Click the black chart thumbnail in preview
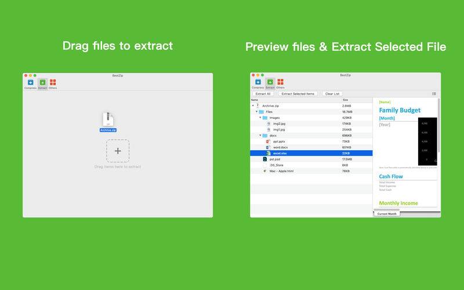 click(x=427, y=142)
